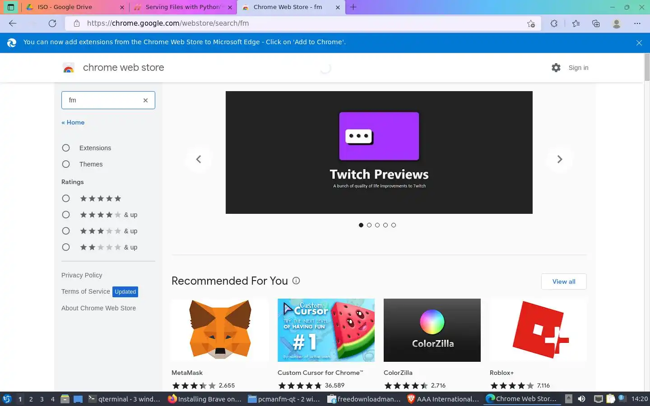Open the Terms of Service link
Image resolution: width=650 pixels, height=406 pixels.
tap(86, 291)
